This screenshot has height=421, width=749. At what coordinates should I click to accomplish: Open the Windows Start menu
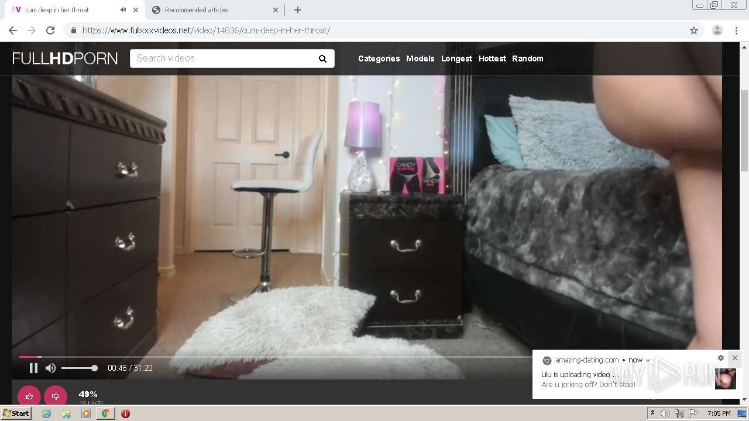click(x=16, y=413)
